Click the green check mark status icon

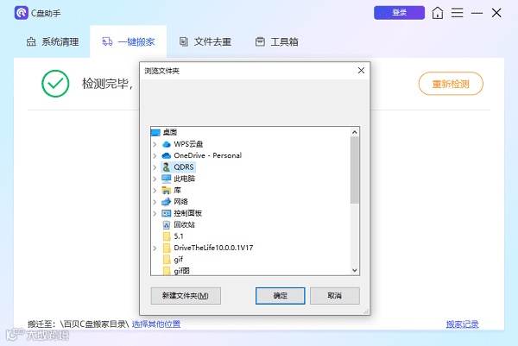[55, 84]
